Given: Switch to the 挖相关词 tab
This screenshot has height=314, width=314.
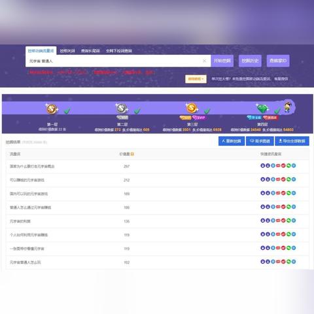Looking at the screenshot, I should point(67,51).
